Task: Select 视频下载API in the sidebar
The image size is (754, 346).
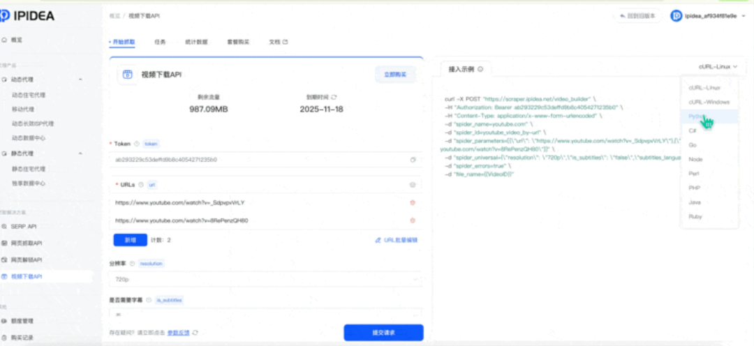Action: pyautogui.click(x=26, y=276)
